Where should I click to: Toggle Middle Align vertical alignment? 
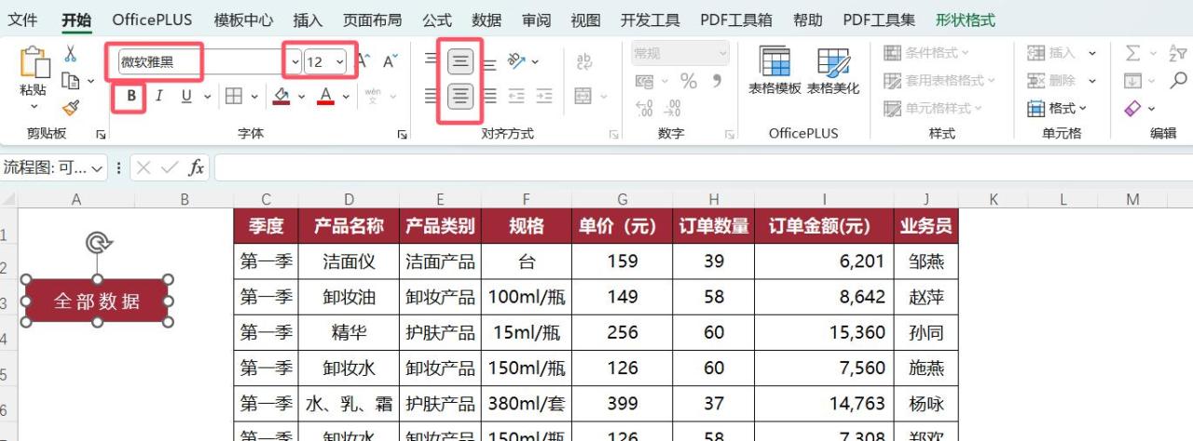point(460,62)
